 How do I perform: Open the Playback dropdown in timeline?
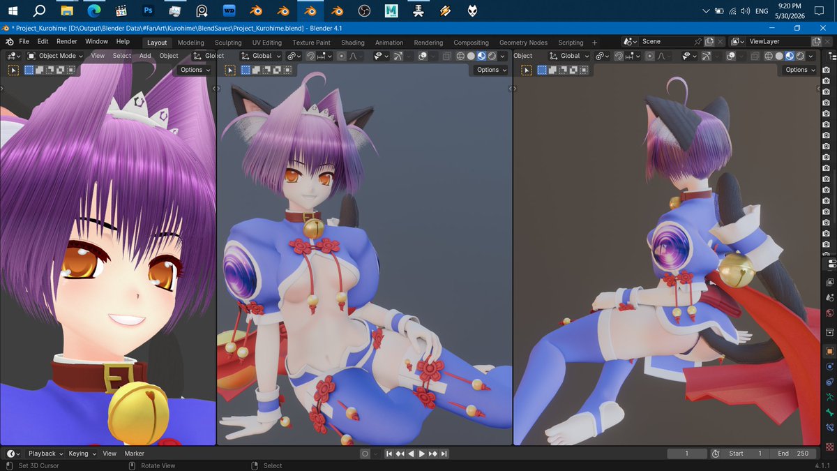pos(46,454)
